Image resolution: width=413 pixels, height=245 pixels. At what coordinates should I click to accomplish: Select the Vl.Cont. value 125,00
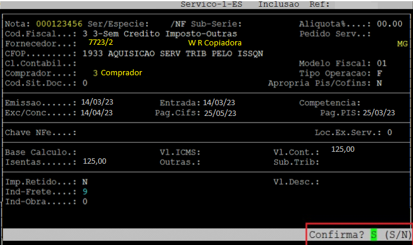pos(343,149)
